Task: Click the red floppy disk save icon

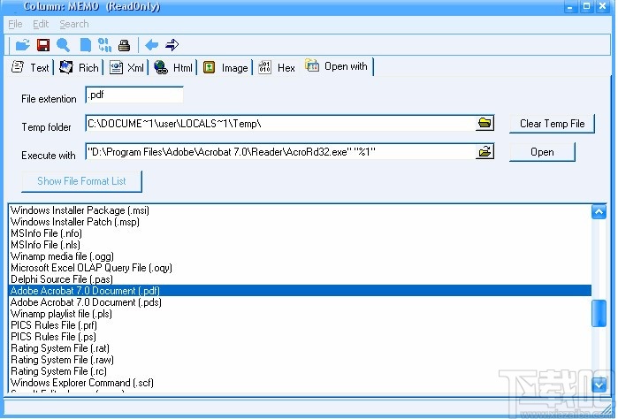Action: pyautogui.click(x=43, y=45)
